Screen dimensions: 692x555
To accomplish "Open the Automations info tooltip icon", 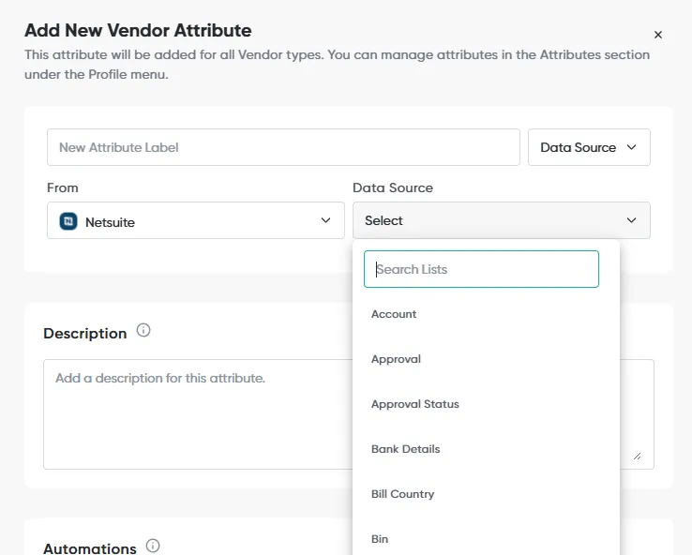I will 153,546.
